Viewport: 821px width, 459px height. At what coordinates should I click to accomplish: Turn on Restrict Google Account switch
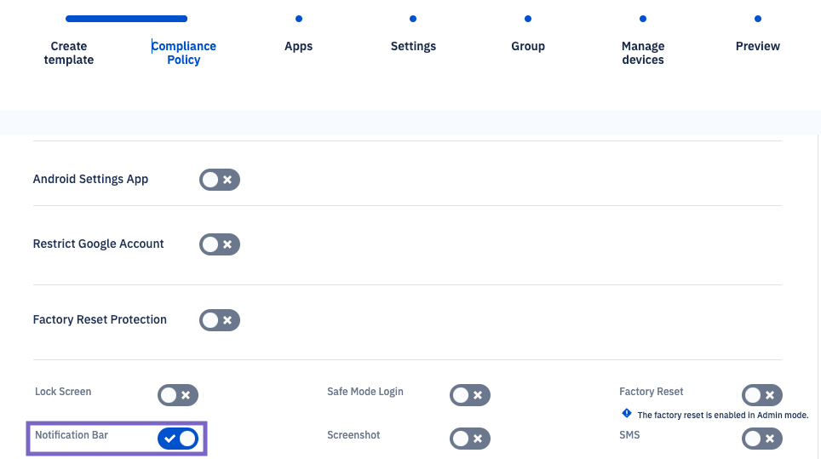(x=220, y=244)
